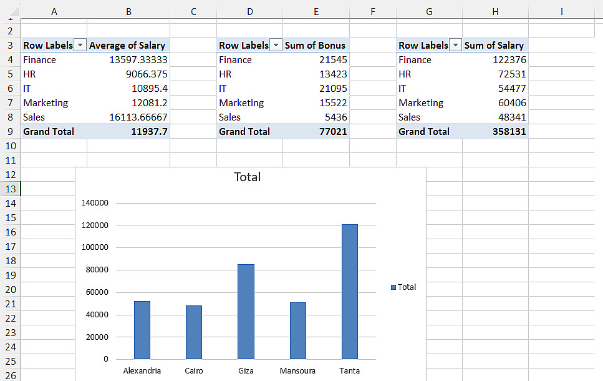603x381 pixels.
Task: Select column I header
Action: click(561, 12)
